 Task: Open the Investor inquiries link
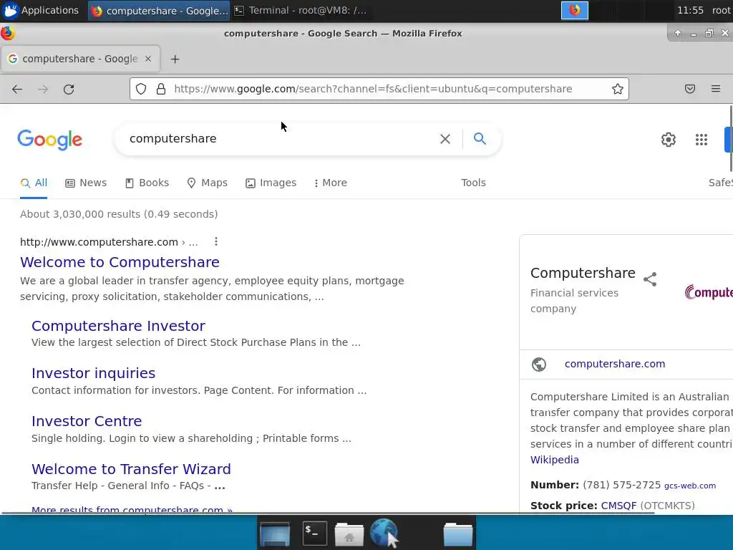(94, 373)
